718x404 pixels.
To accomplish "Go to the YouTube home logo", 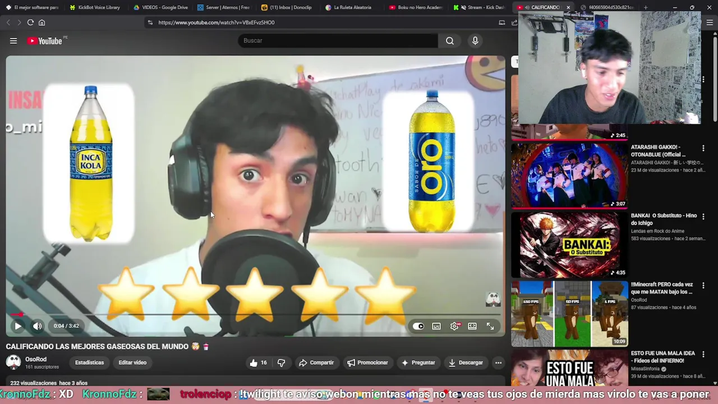I will [x=45, y=40].
